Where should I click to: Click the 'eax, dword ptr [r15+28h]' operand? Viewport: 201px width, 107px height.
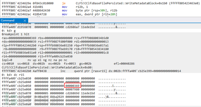[96, 14]
